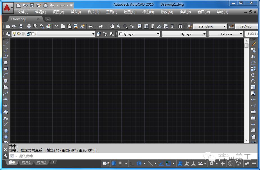Select the Polygon draw tool

6,63
